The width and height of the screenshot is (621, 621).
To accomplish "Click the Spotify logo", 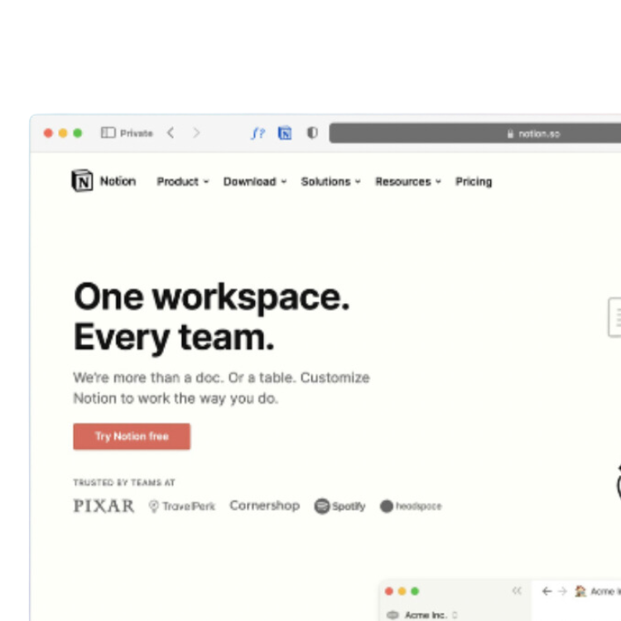I will (x=339, y=506).
